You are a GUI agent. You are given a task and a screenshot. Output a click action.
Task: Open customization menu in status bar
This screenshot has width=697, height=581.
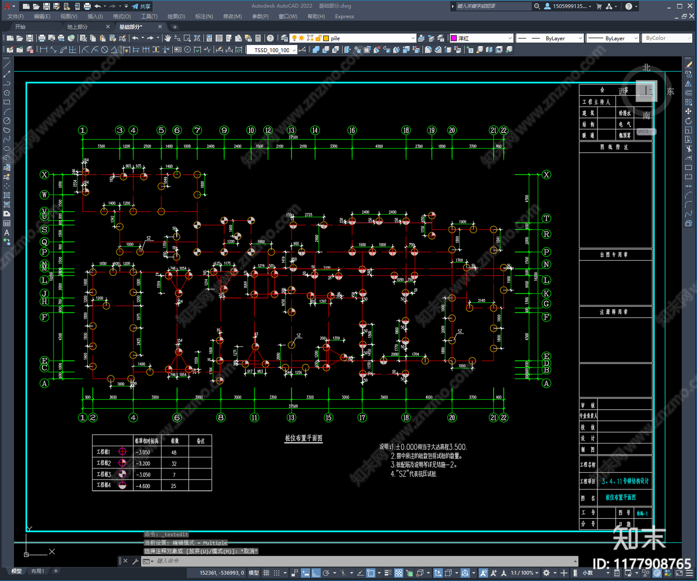tap(690, 573)
